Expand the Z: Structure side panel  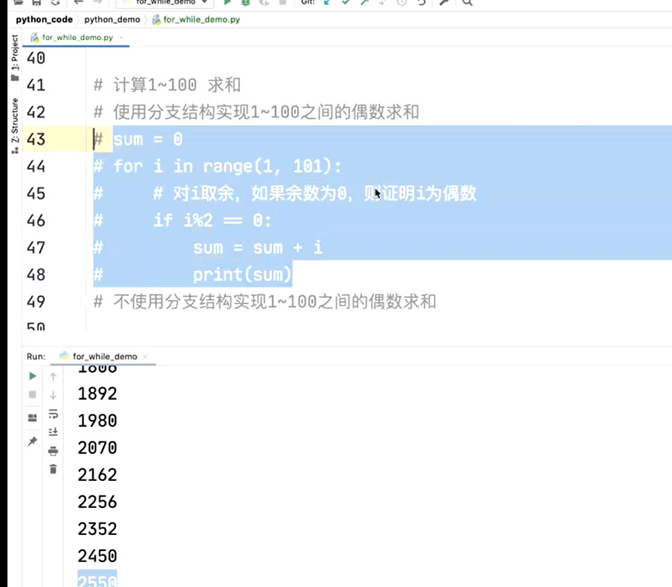[x=15, y=126]
